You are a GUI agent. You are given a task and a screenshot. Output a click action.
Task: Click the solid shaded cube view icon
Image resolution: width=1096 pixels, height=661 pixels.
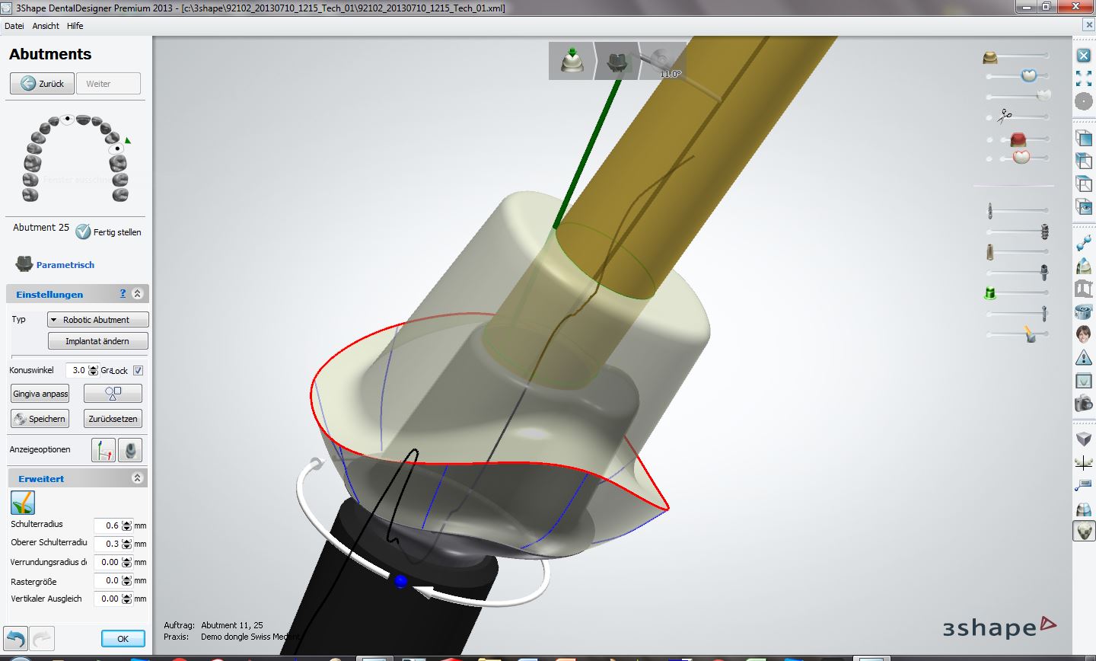[1084, 138]
